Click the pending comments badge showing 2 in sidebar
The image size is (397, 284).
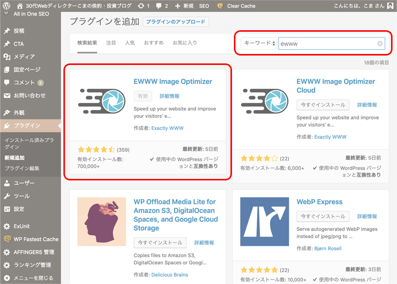click(x=41, y=82)
